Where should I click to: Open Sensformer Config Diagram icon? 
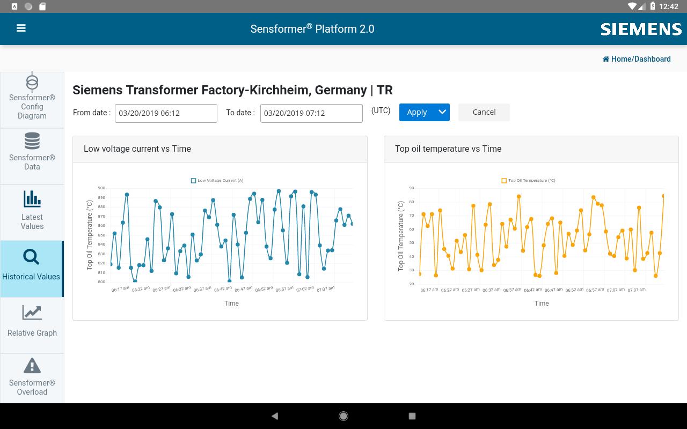(32, 82)
